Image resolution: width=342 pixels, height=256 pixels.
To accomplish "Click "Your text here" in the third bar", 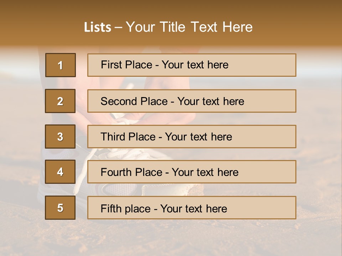I will [198, 137].
